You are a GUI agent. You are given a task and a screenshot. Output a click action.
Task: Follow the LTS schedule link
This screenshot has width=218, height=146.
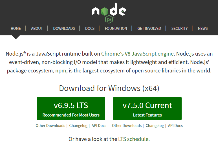click(x=134, y=139)
